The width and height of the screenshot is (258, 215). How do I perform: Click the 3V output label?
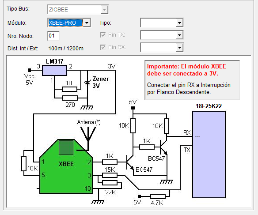point(112,66)
